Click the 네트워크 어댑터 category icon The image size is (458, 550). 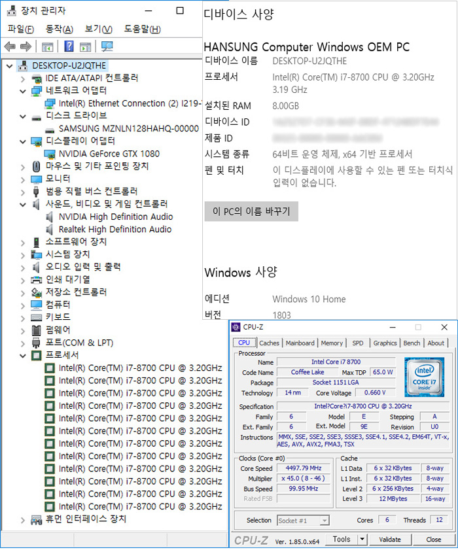(x=37, y=91)
